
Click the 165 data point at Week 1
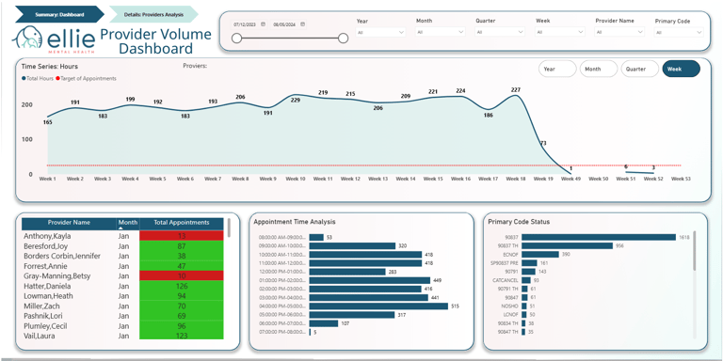(47, 117)
